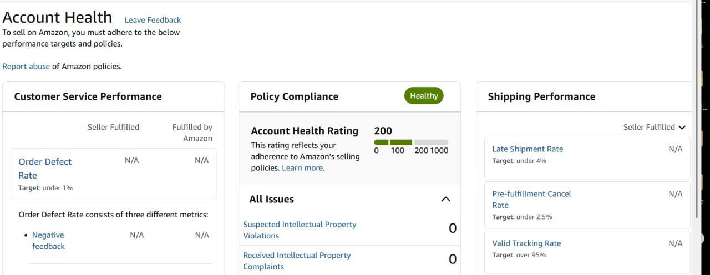
Task: Click the Customer Service Performance heading
Action: (88, 96)
